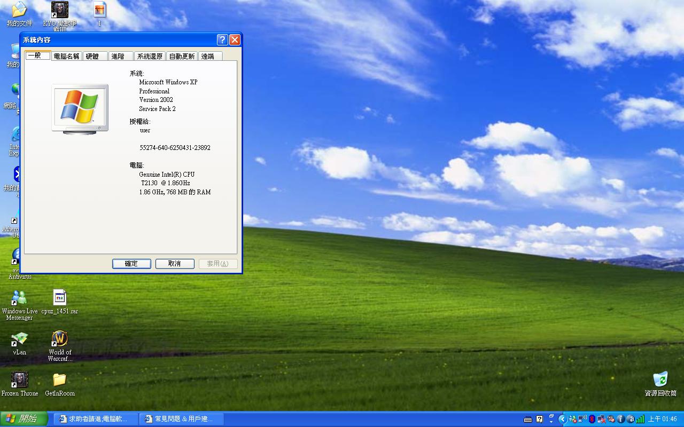The image size is (684, 427).
Task: Expand hidden system tray icons arrow
Action: point(562,419)
